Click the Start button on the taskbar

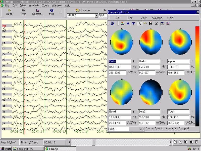pyautogui.click(x=6, y=149)
